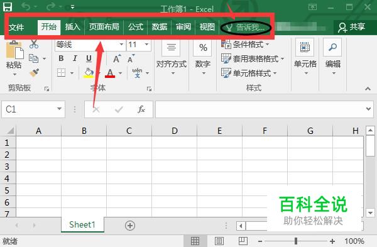Open Customize Quick Access Toolbar arrow
The width and height of the screenshot is (377, 247).
pyautogui.click(x=72, y=7)
